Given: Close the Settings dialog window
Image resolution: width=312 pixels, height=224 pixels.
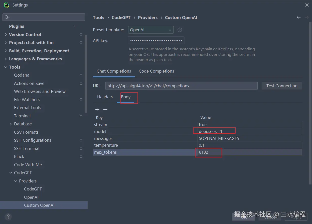Looking at the screenshot, I should click(x=307, y=5).
